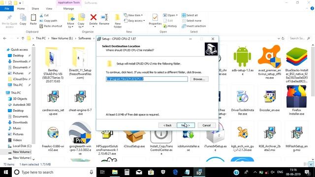The height and width of the screenshot is (177, 315).
Task: Select kgb_arch_win_gui file icon
Action: [242, 133]
